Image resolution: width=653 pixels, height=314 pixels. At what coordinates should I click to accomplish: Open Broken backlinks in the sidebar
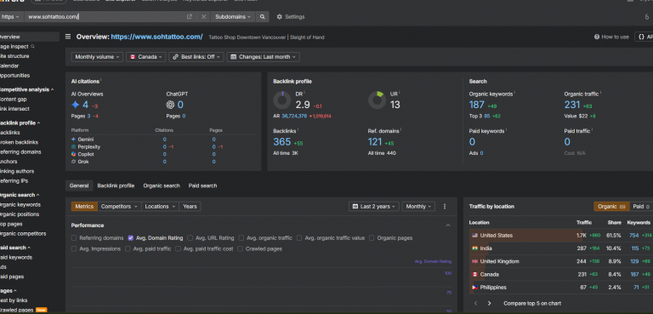coord(19,142)
